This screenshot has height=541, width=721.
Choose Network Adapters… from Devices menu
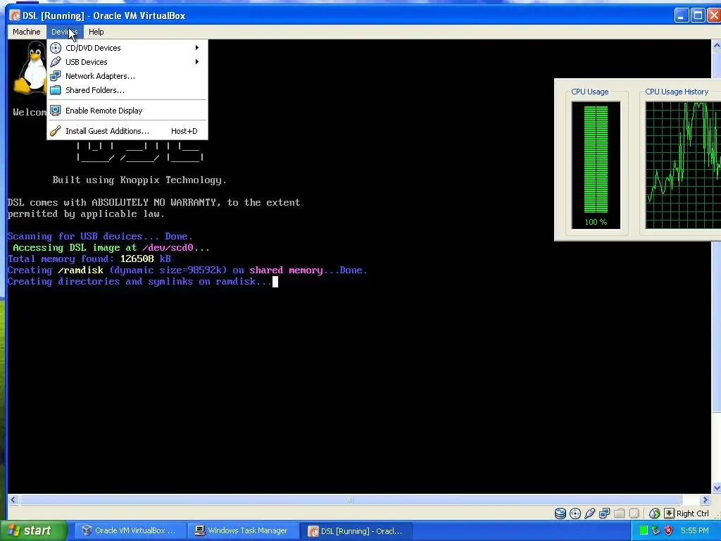coord(127,76)
